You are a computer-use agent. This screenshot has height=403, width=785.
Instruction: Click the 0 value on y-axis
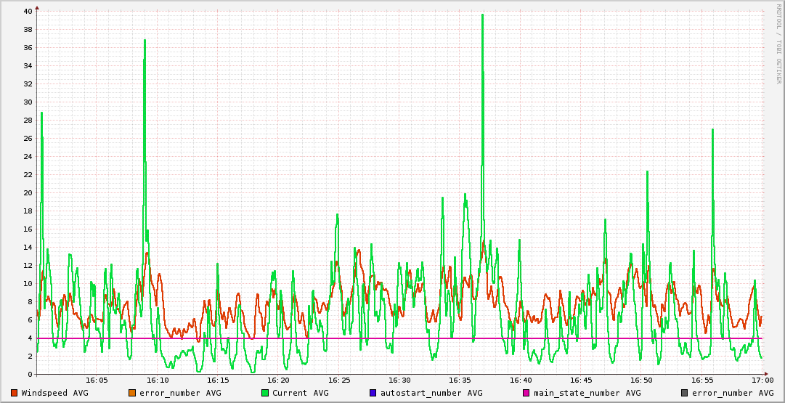pyautogui.click(x=29, y=375)
